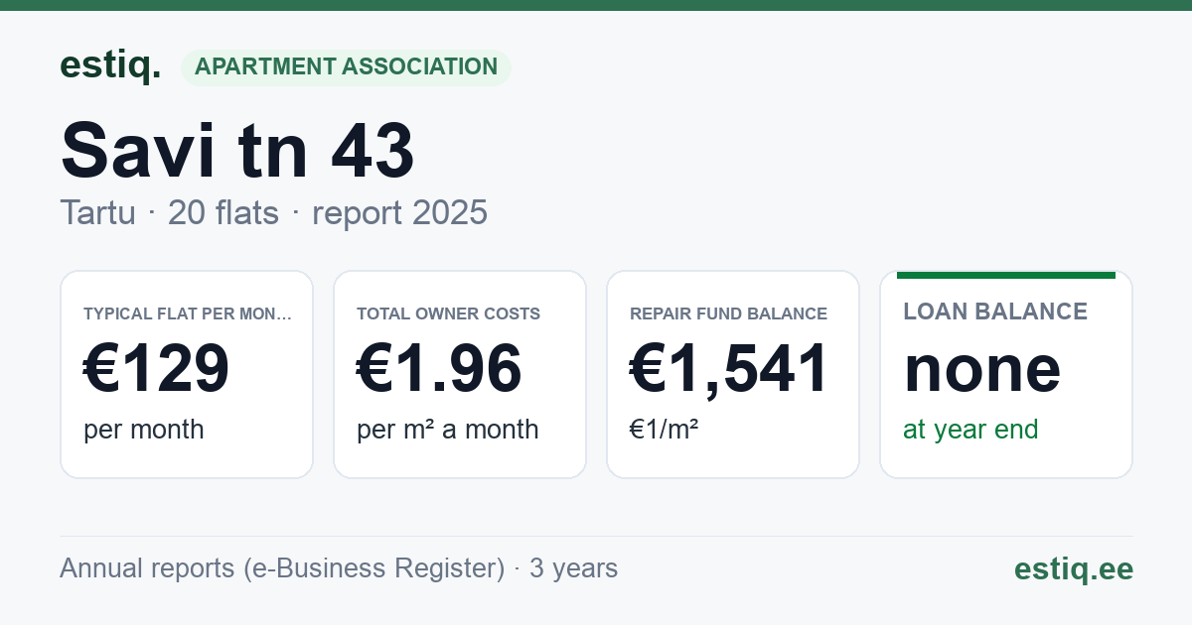The image size is (1192, 625).
Task: Click the '€1/m²' caption
Action: pyautogui.click(x=664, y=430)
